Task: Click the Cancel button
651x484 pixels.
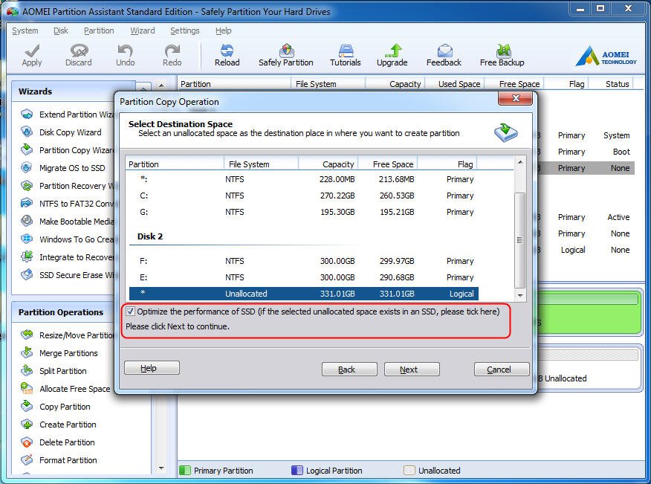Action: coord(502,370)
